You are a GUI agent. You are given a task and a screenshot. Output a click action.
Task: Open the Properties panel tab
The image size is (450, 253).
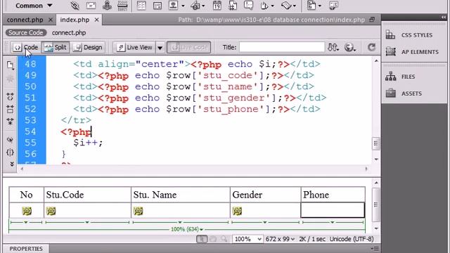coord(26,249)
